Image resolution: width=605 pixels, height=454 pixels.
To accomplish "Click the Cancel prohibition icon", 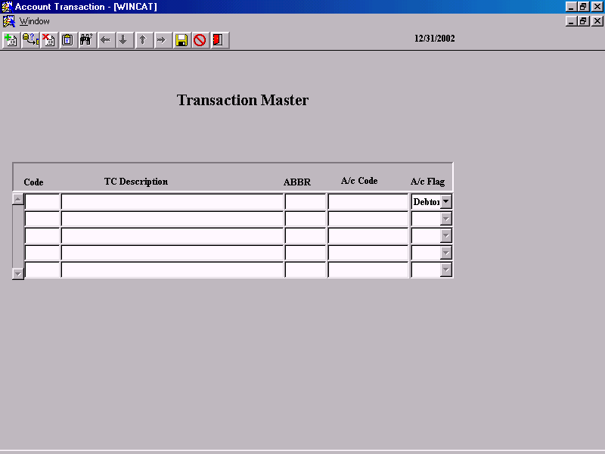I will pos(200,40).
